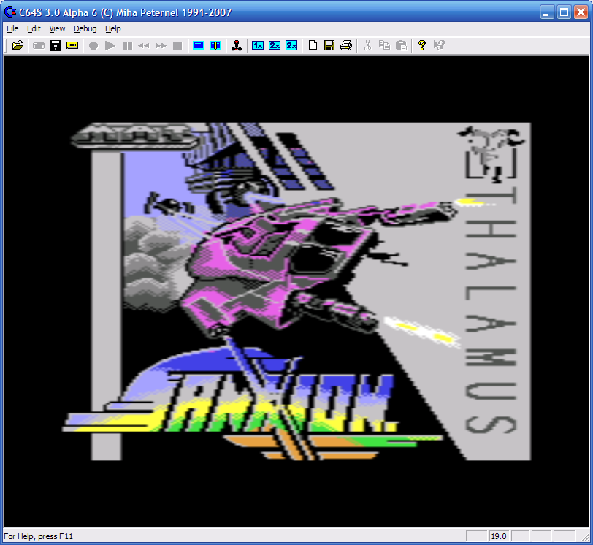The image size is (593, 545).
Task: Click the printer icon
Action: point(346,45)
